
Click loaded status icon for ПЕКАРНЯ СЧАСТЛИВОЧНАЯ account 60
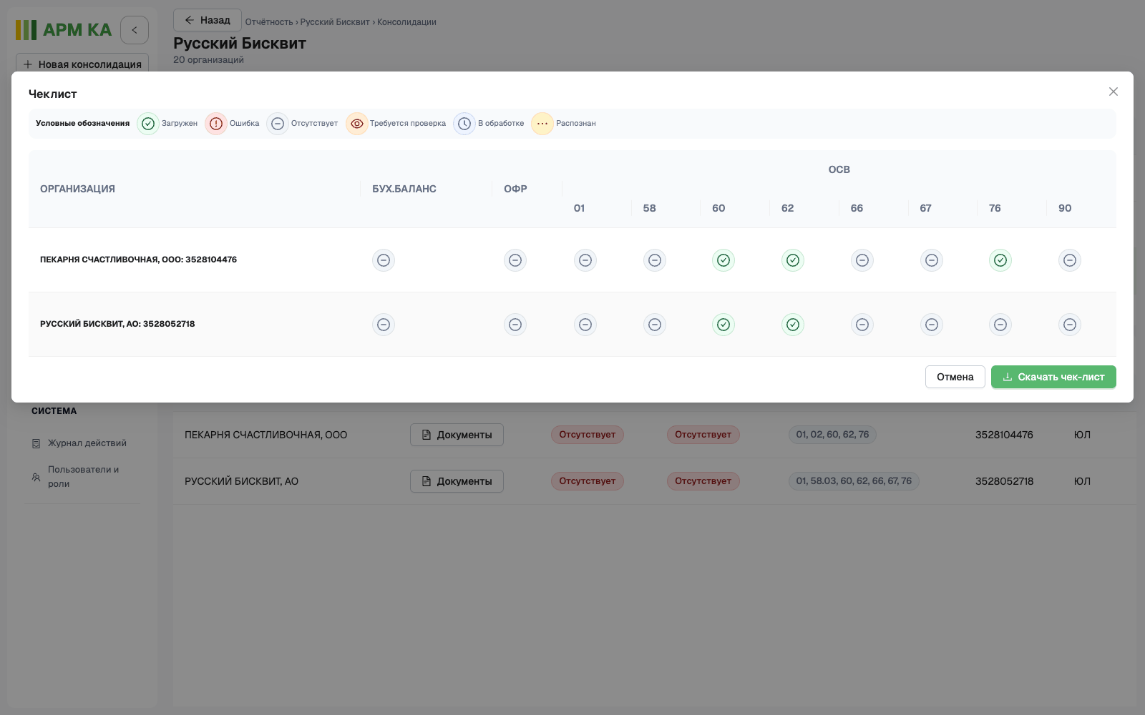coord(723,260)
